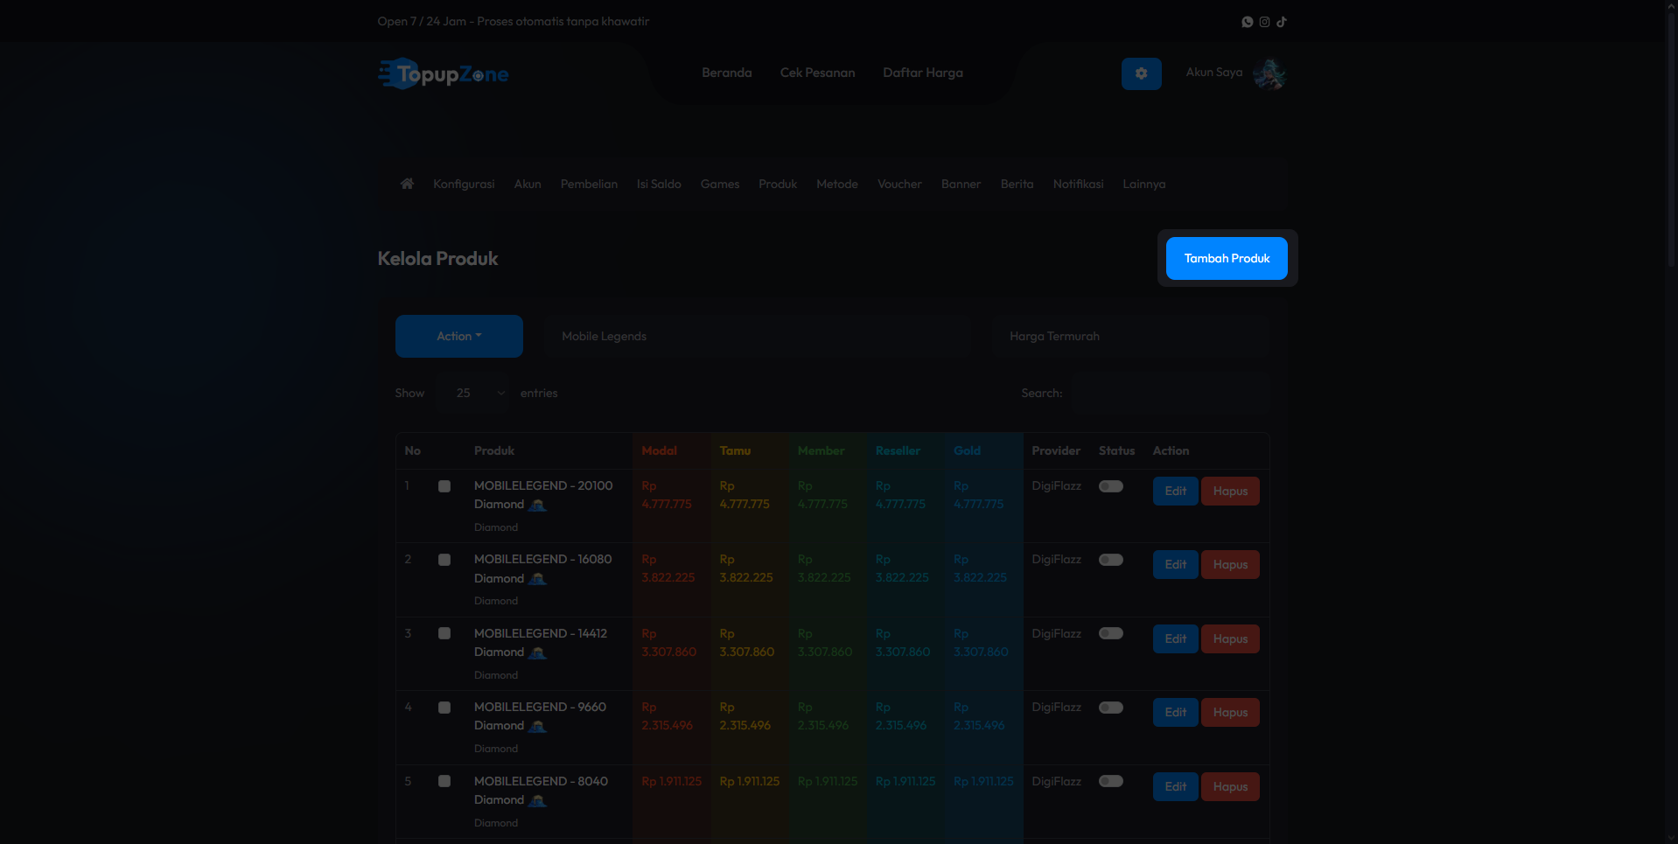Tick checkbox for MOBILELEGEND - 8040 Diamond
The width and height of the screenshot is (1678, 844).
click(x=444, y=781)
